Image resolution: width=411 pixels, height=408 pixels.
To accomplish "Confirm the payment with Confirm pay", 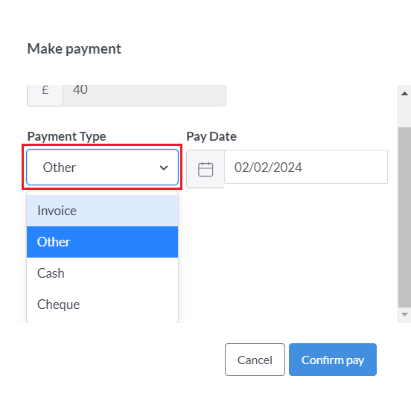I will [x=333, y=360].
